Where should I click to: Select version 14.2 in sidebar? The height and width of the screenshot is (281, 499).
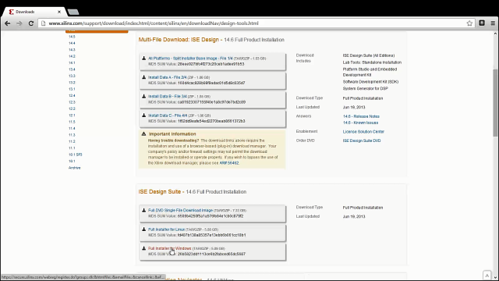click(72, 56)
